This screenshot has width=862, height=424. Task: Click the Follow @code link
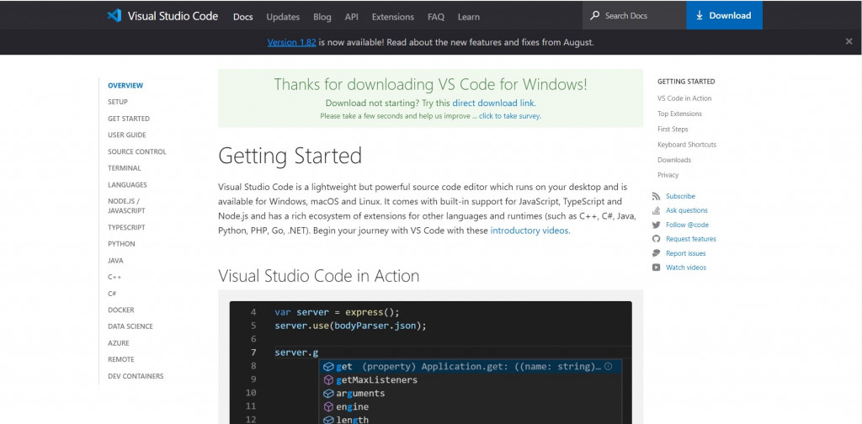[x=687, y=225]
